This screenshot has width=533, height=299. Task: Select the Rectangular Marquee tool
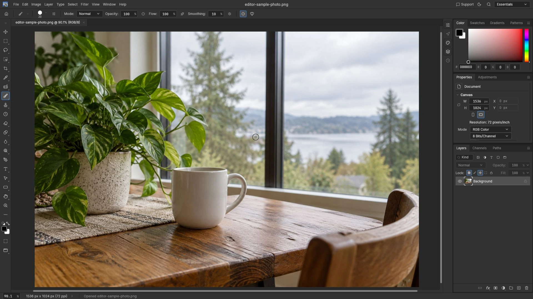pyautogui.click(x=6, y=41)
